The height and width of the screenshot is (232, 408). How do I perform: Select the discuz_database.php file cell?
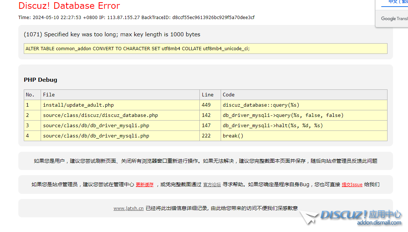(100, 115)
